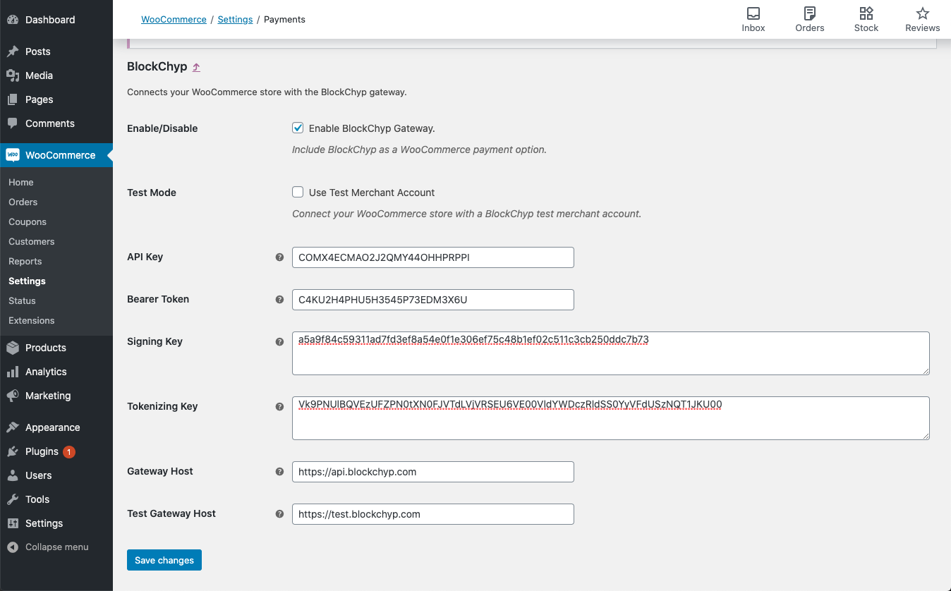This screenshot has height=591, width=951.
Task: Follow the Settings breadcrumb link
Action: (x=235, y=20)
